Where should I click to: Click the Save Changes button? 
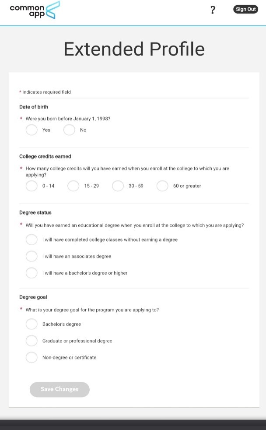59,389
